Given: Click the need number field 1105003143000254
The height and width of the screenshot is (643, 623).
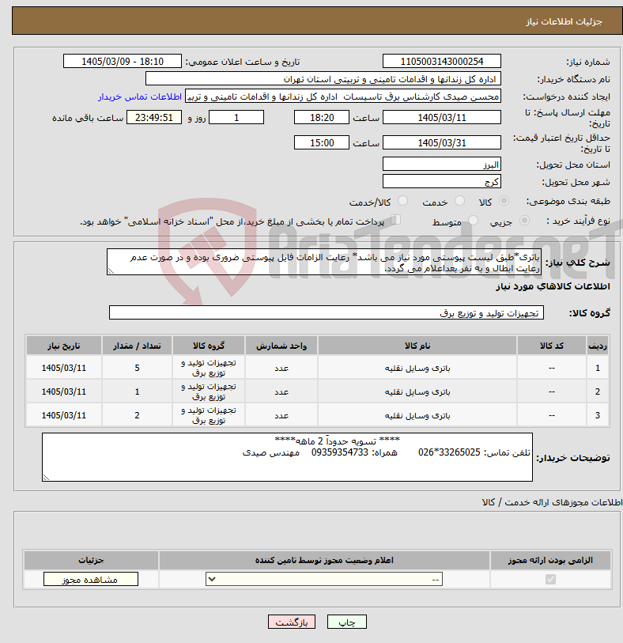Looking at the screenshot, I should (x=441, y=61).
